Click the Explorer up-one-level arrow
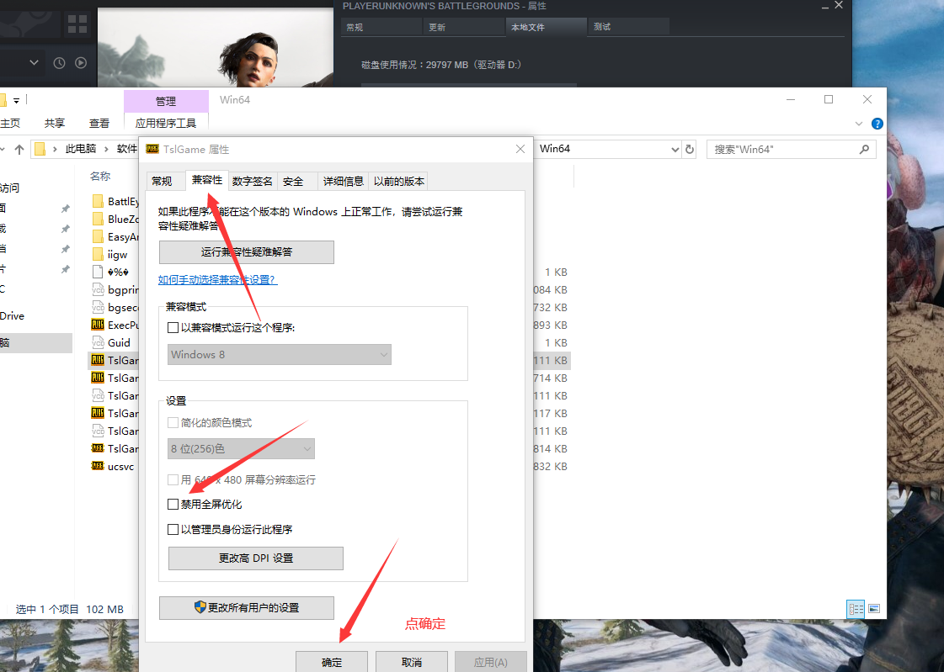944x672 pixels. click(x=19, y=149)
